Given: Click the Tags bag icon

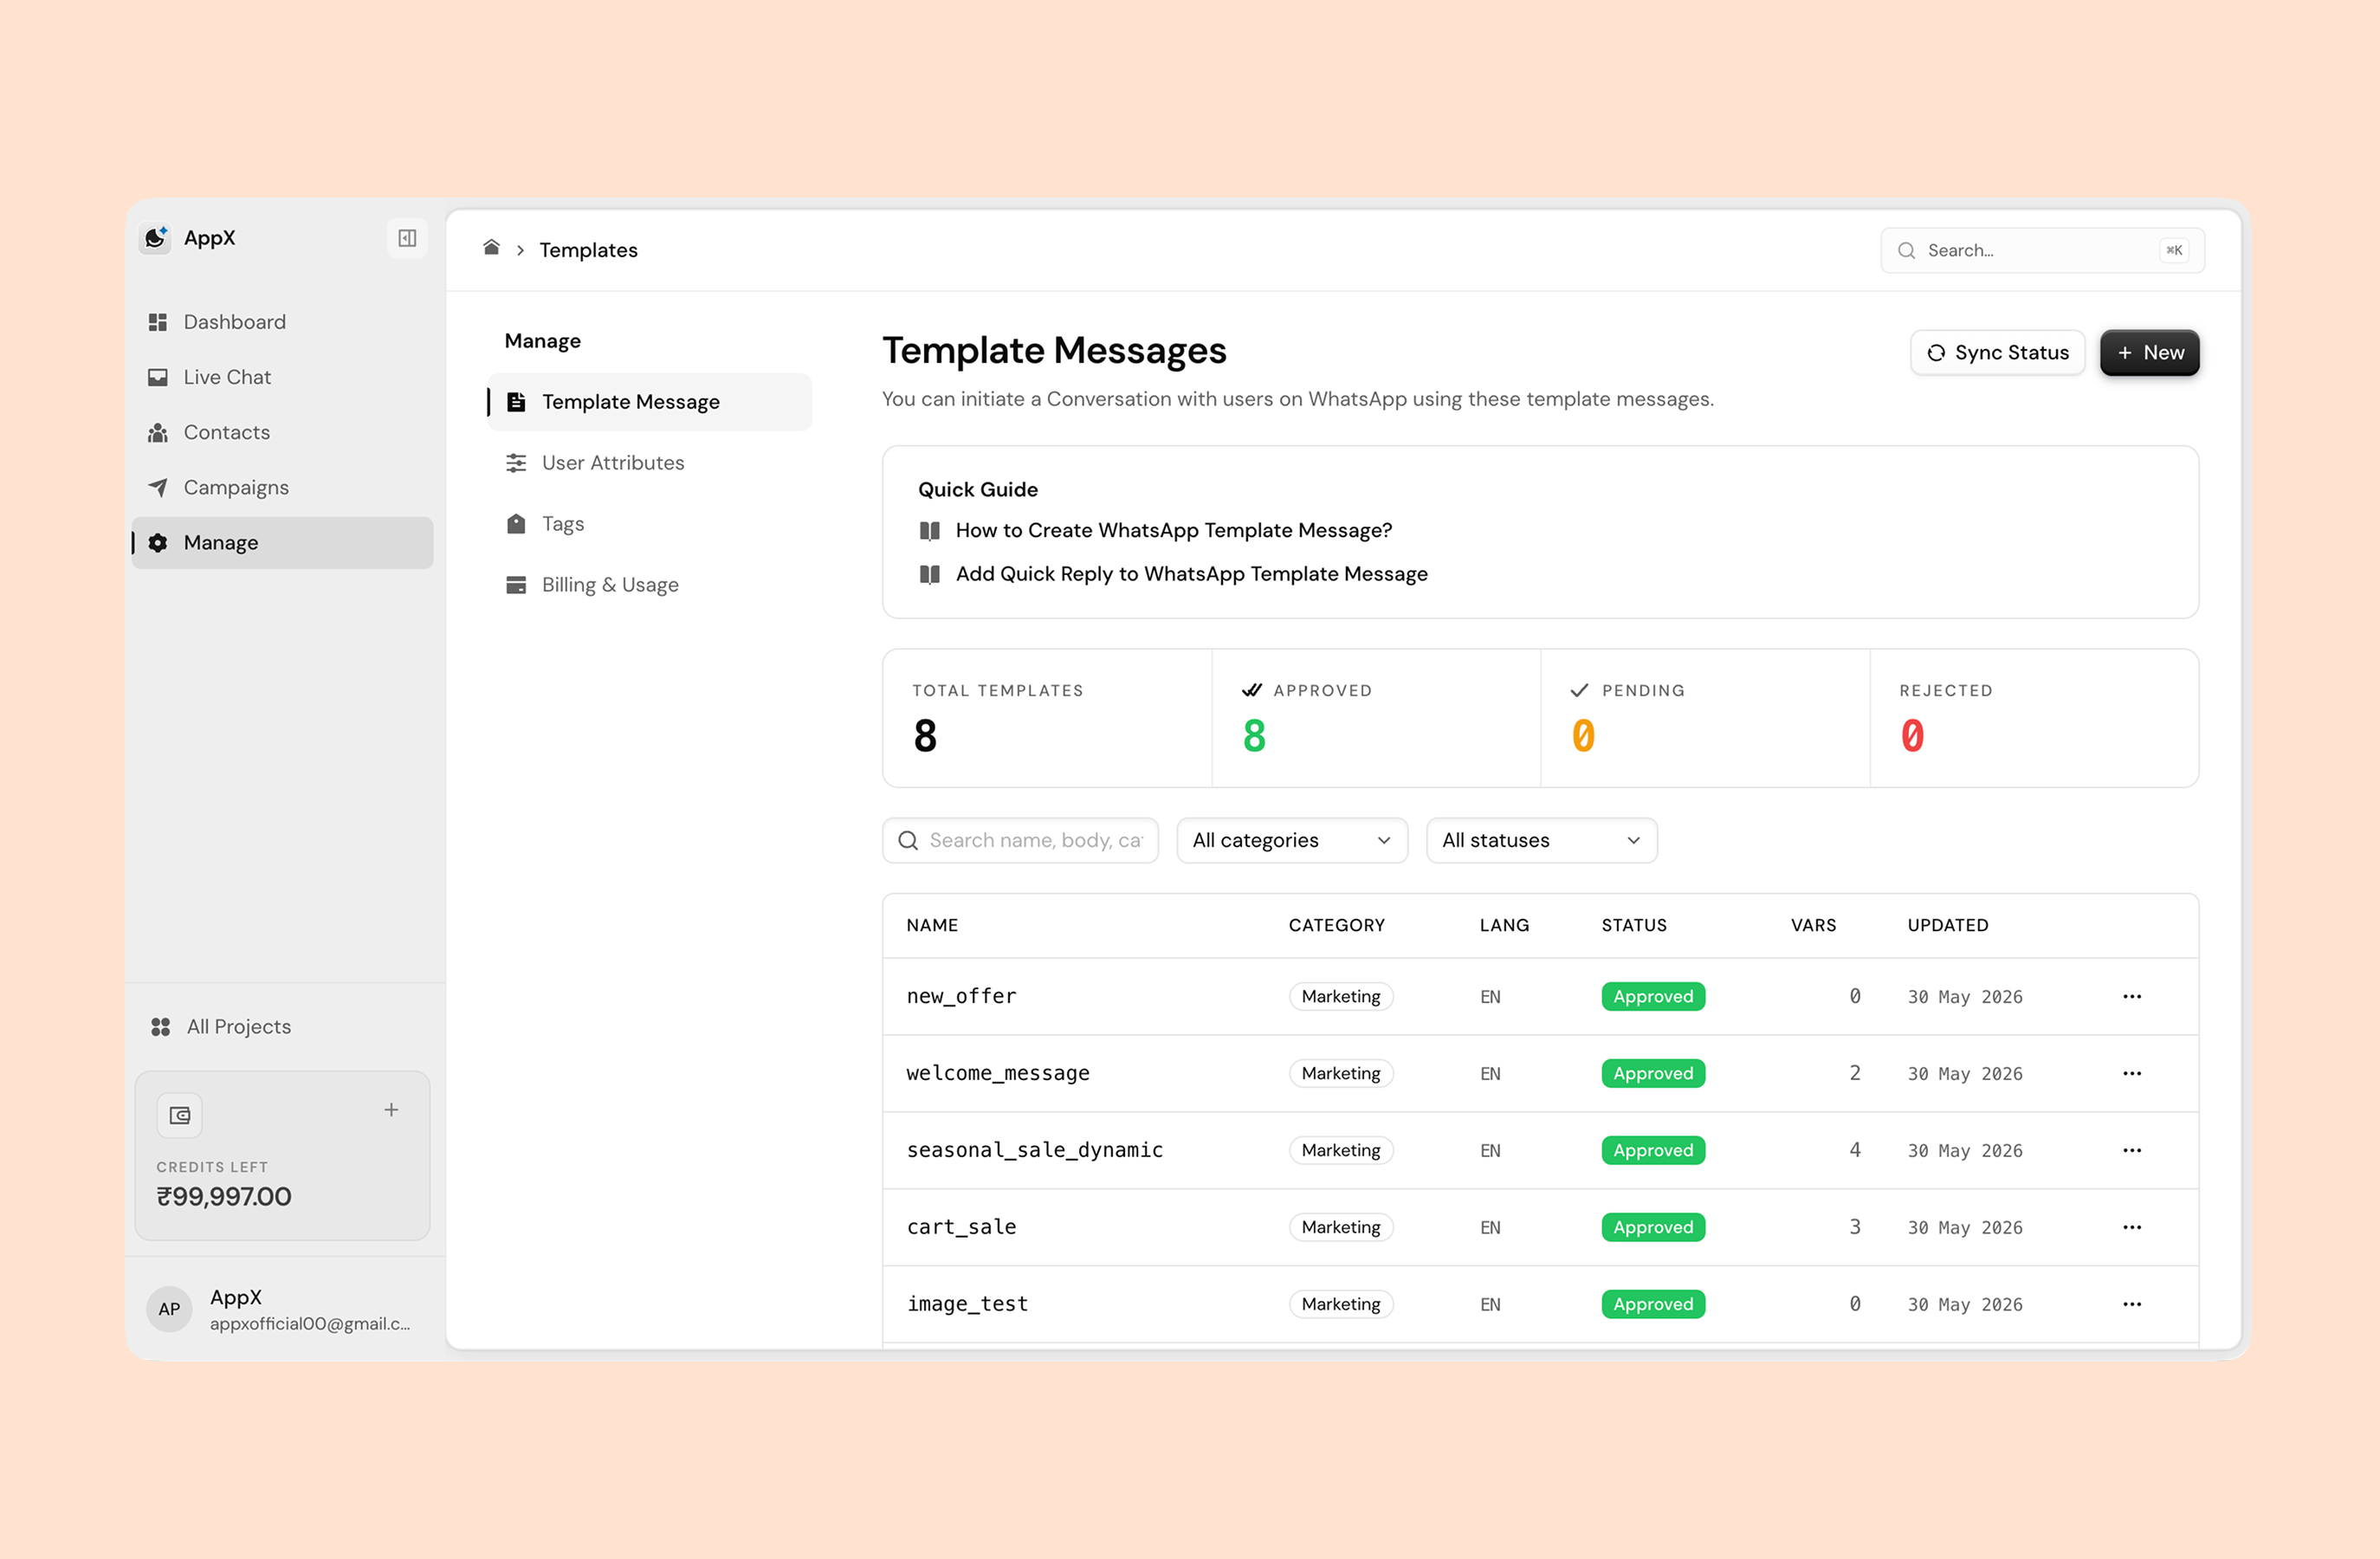Looking at the screenshot, I should (516, 524).
